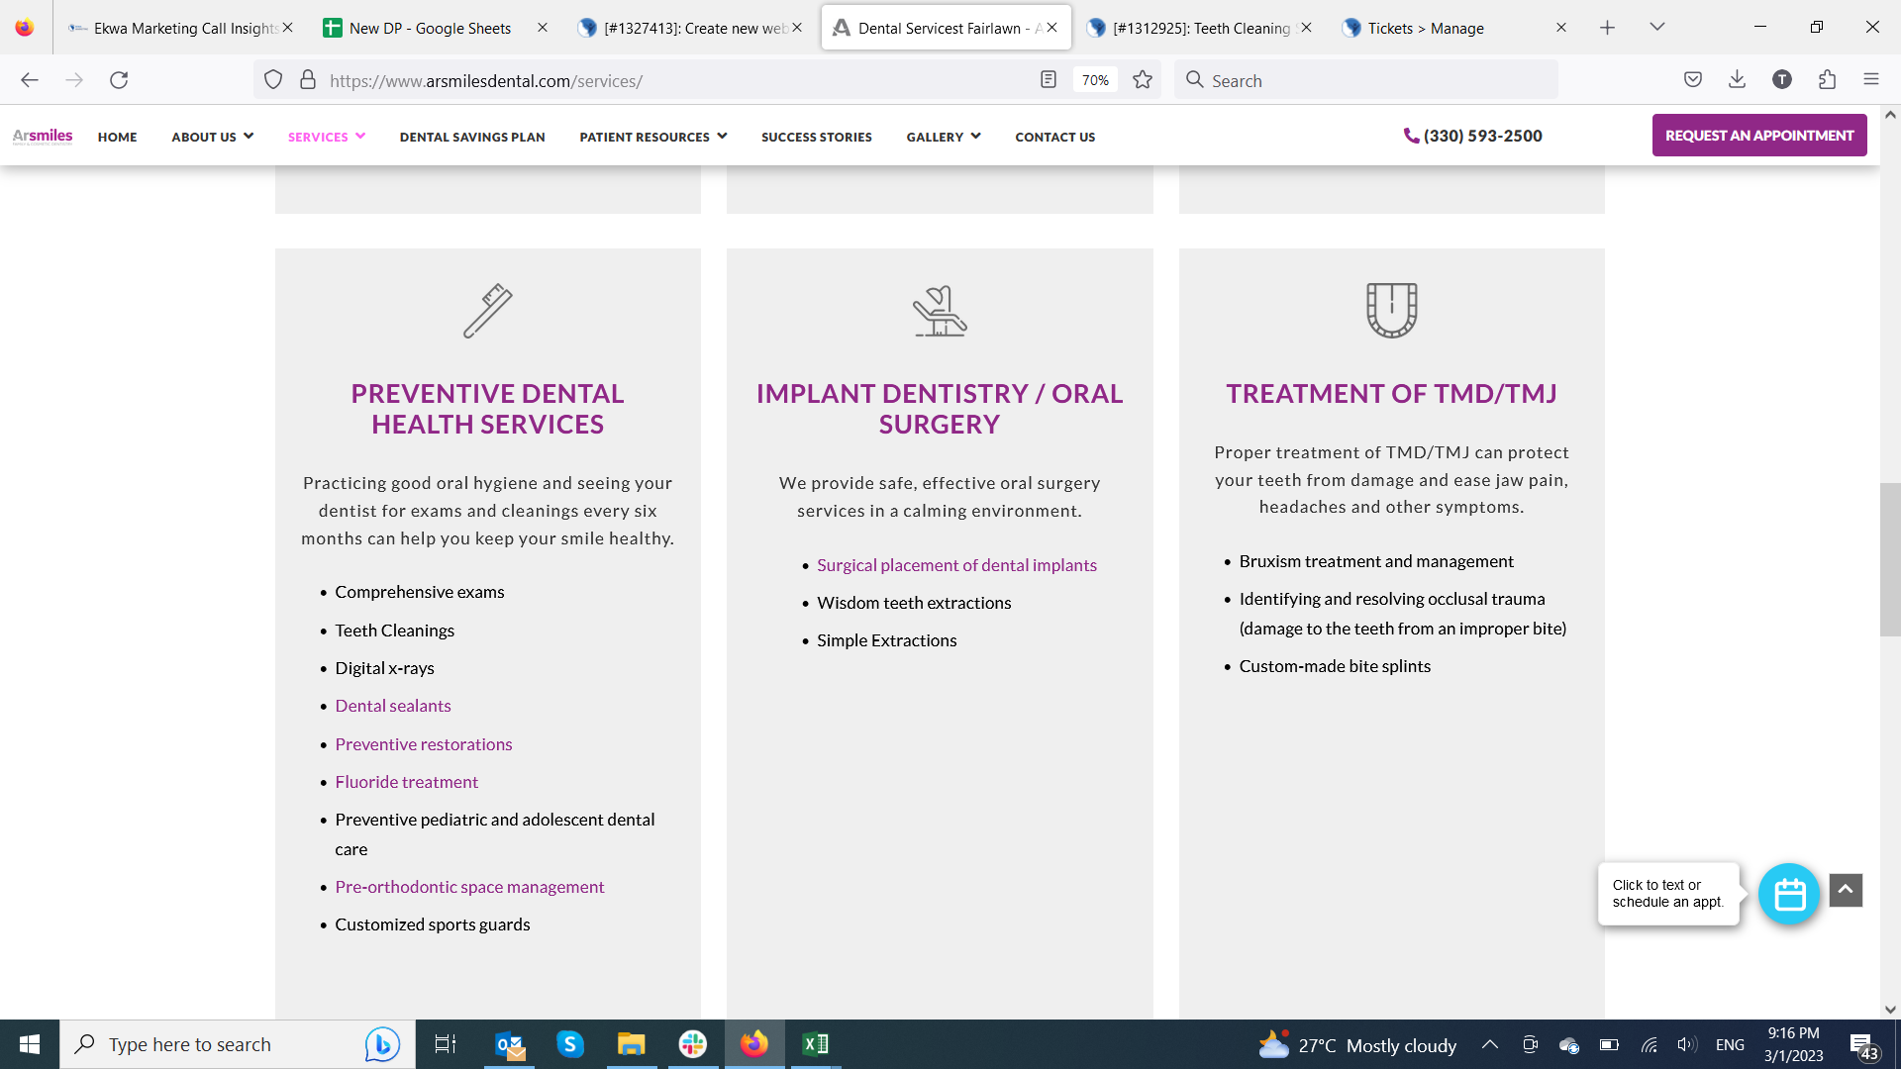Call the (330) 593-2500 phone link
The width and height of the screenshot is (1901, 1069).
pos(1473,136)
